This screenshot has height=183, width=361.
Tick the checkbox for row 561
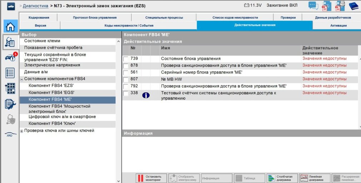(125, 73)
